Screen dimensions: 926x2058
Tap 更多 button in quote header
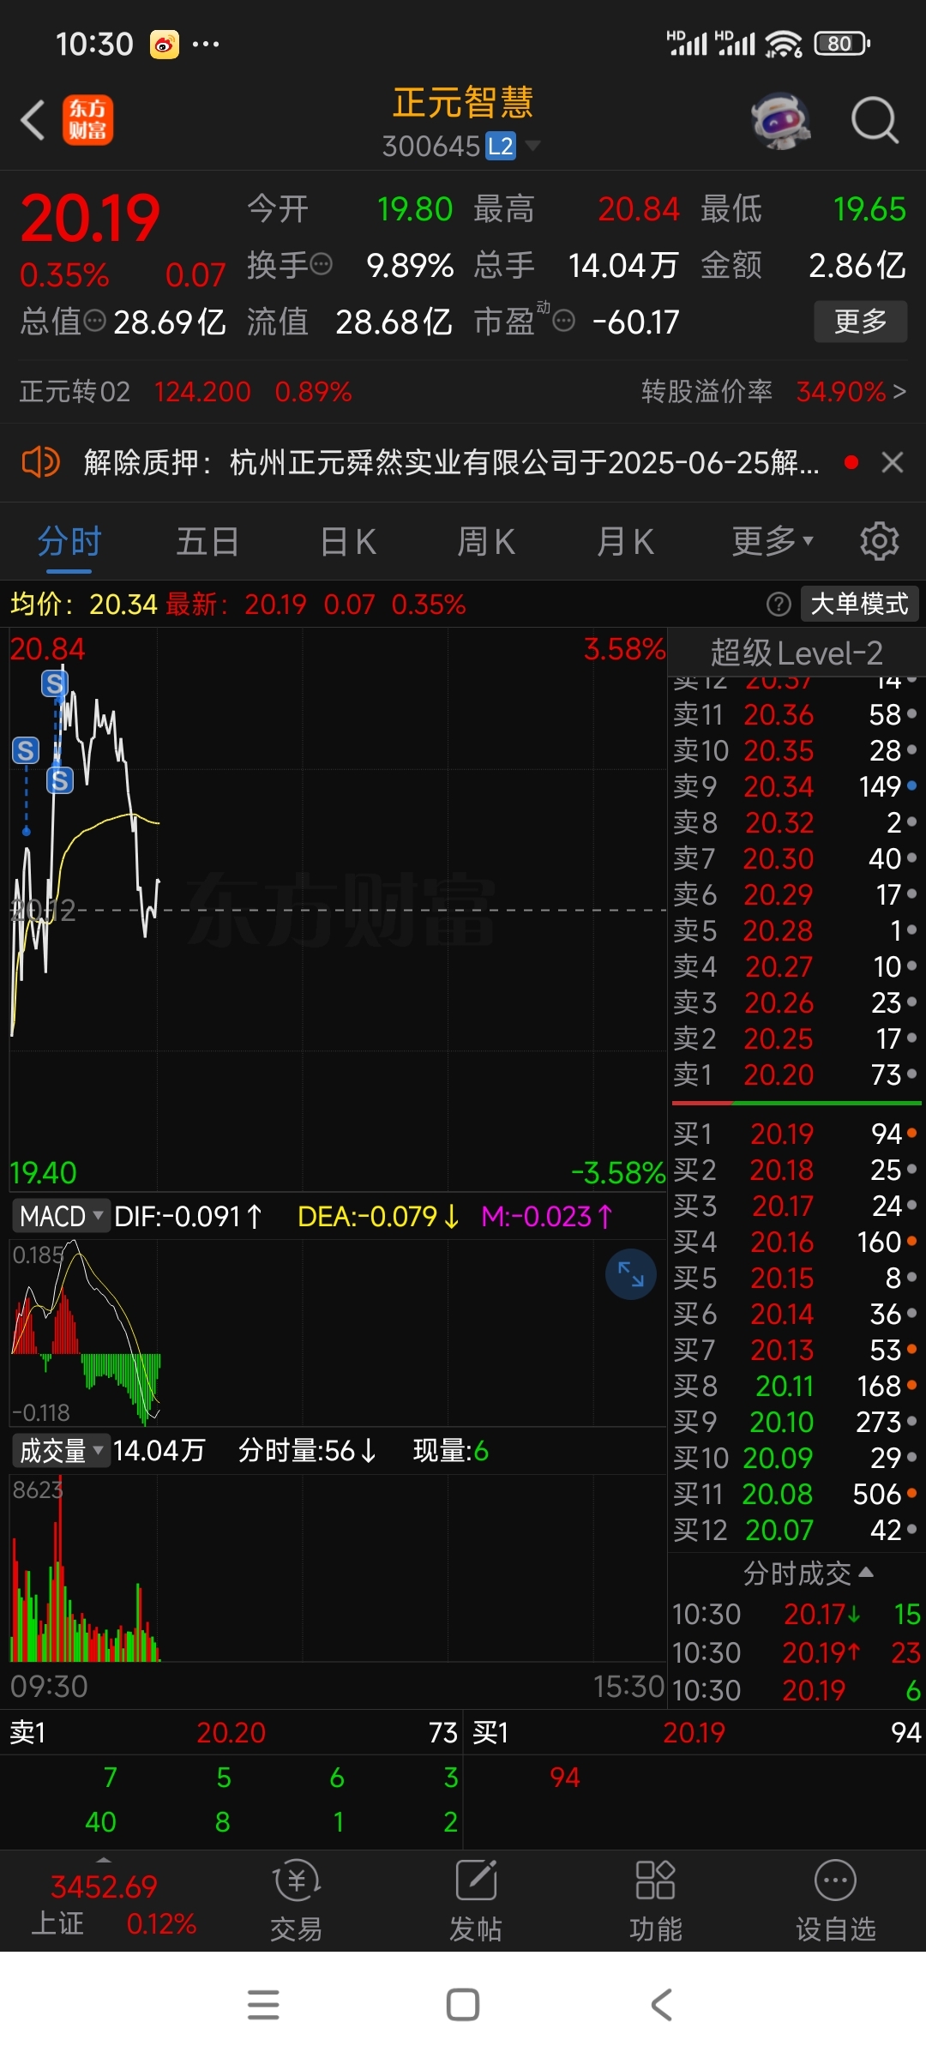click(860, 322)
